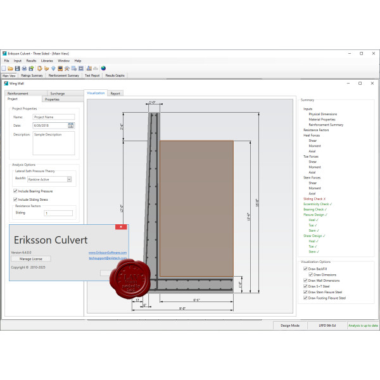380x380 pixels.
Task: Open the Reinforcement tab in Wing Wall
Action: point(26,94)
